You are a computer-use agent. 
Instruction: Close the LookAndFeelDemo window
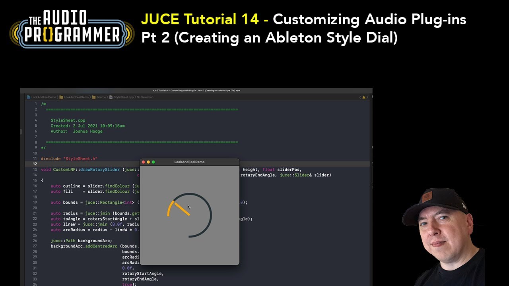[144, 162]
